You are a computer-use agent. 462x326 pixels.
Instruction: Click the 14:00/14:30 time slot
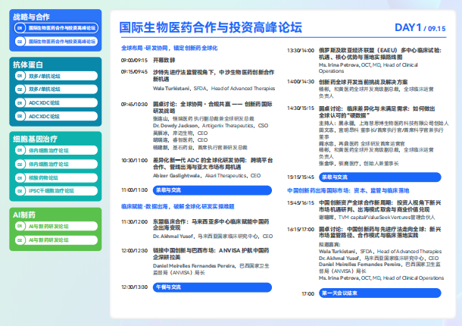click(301, 81)
